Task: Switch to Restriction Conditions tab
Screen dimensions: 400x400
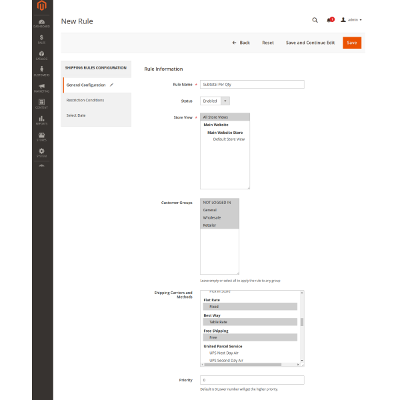Action: tap(85, 100)
